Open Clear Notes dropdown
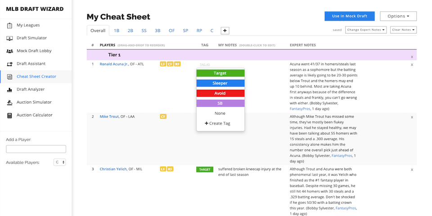The image size is (432, 216). pyautogui.click(x=403, y=30)
